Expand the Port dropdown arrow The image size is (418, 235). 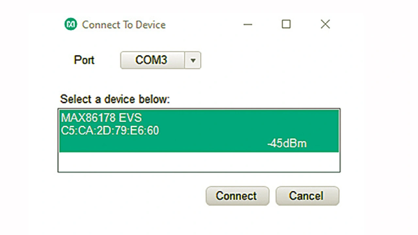click(x=193, y=60)
